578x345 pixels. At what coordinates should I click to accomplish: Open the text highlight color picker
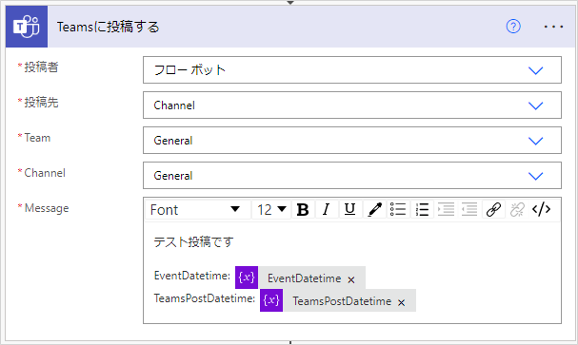pyautogui.click(x=374, y=210)
